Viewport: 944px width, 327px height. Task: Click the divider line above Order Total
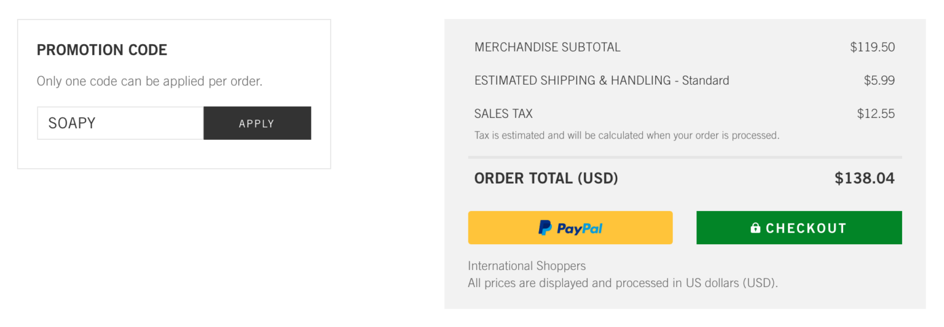(x=685, y=158)
